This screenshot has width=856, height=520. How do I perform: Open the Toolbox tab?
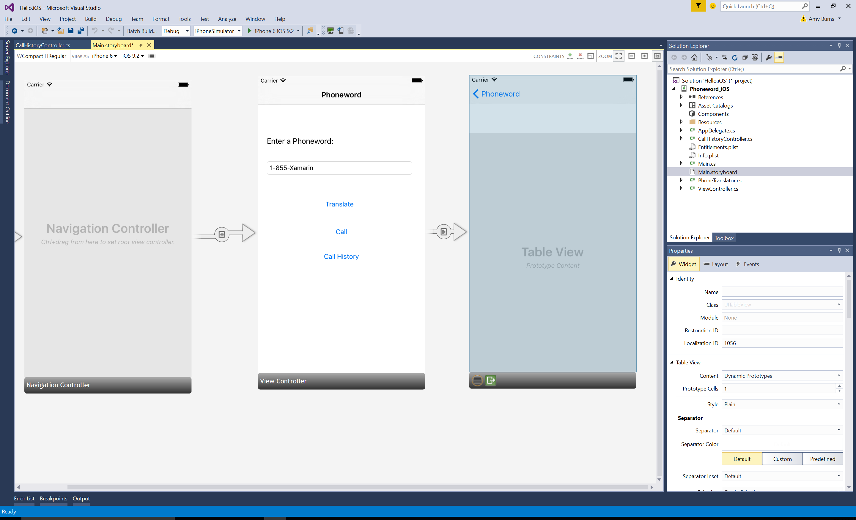[x=723, y=238]
